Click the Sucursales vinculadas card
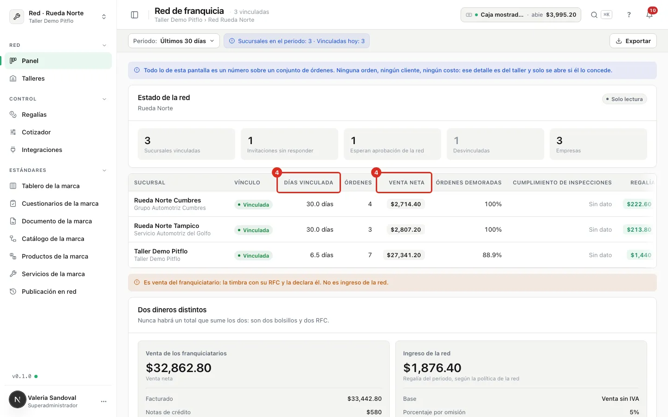 click(186, 144)
